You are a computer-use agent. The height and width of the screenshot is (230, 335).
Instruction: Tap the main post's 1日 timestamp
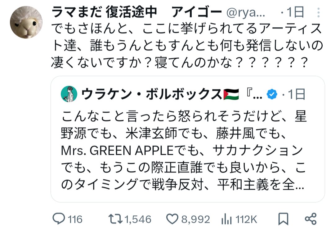(x=296, y=12)
